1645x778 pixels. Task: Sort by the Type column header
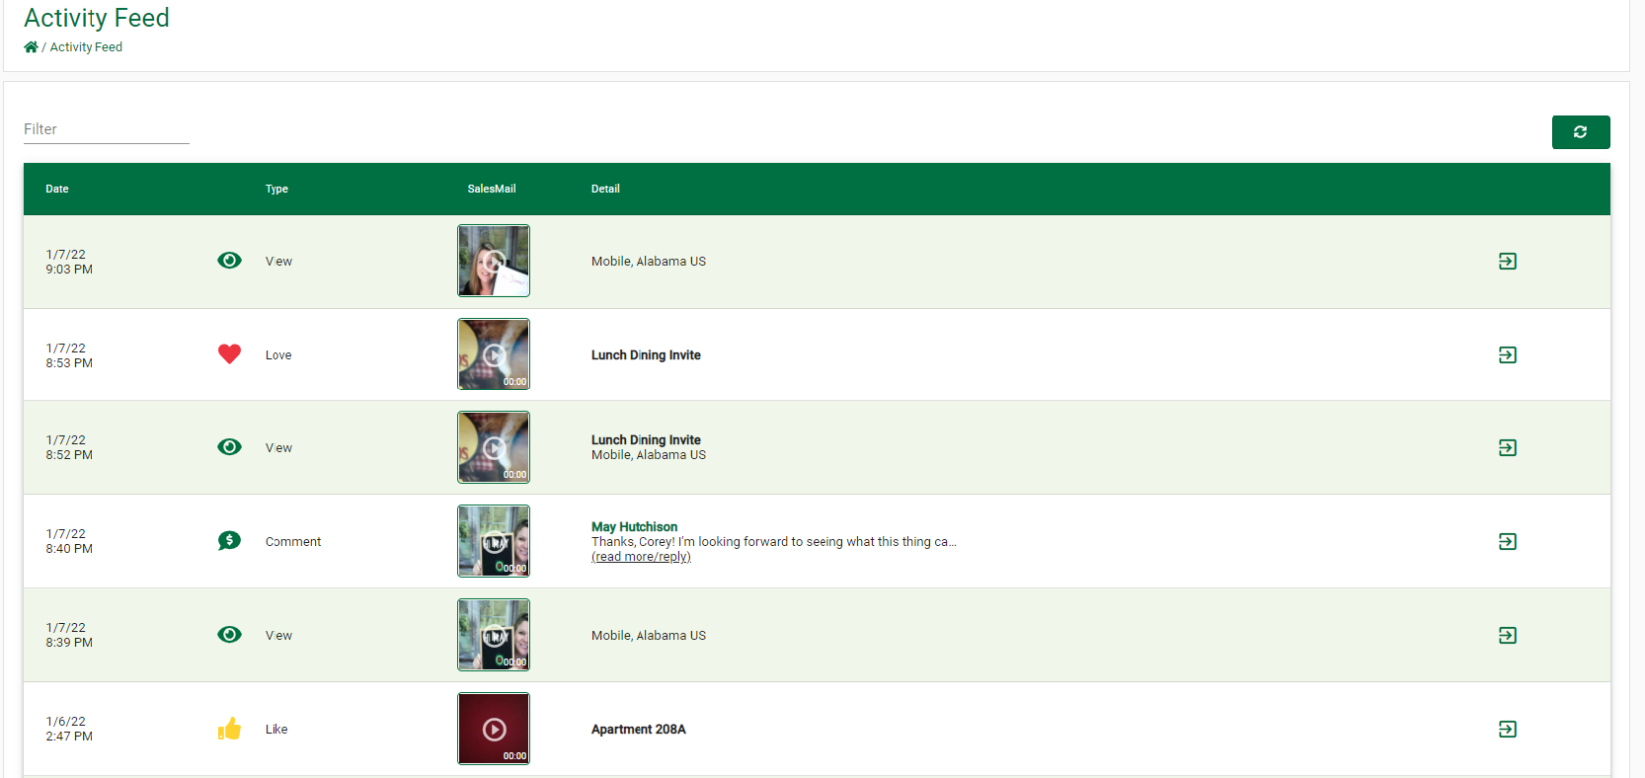(x=276, y=189)
